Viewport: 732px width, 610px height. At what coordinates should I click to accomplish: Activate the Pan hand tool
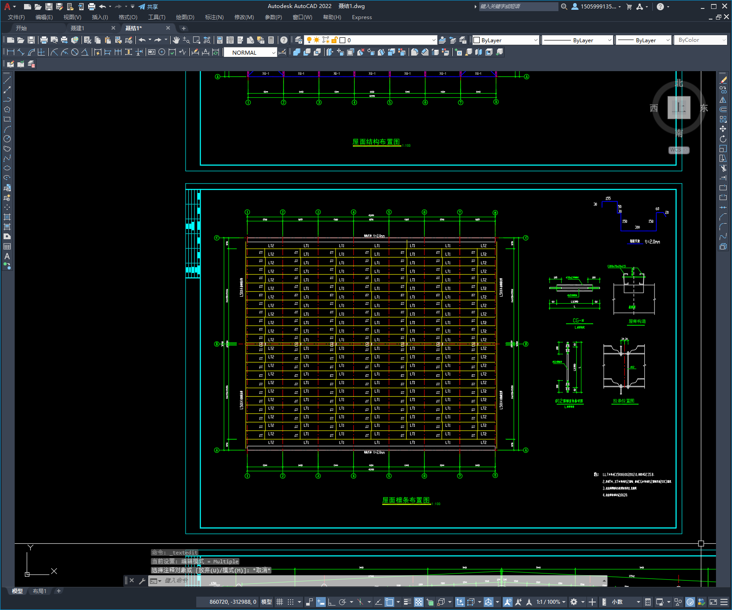pyautogui.click(x=176, y=40)
